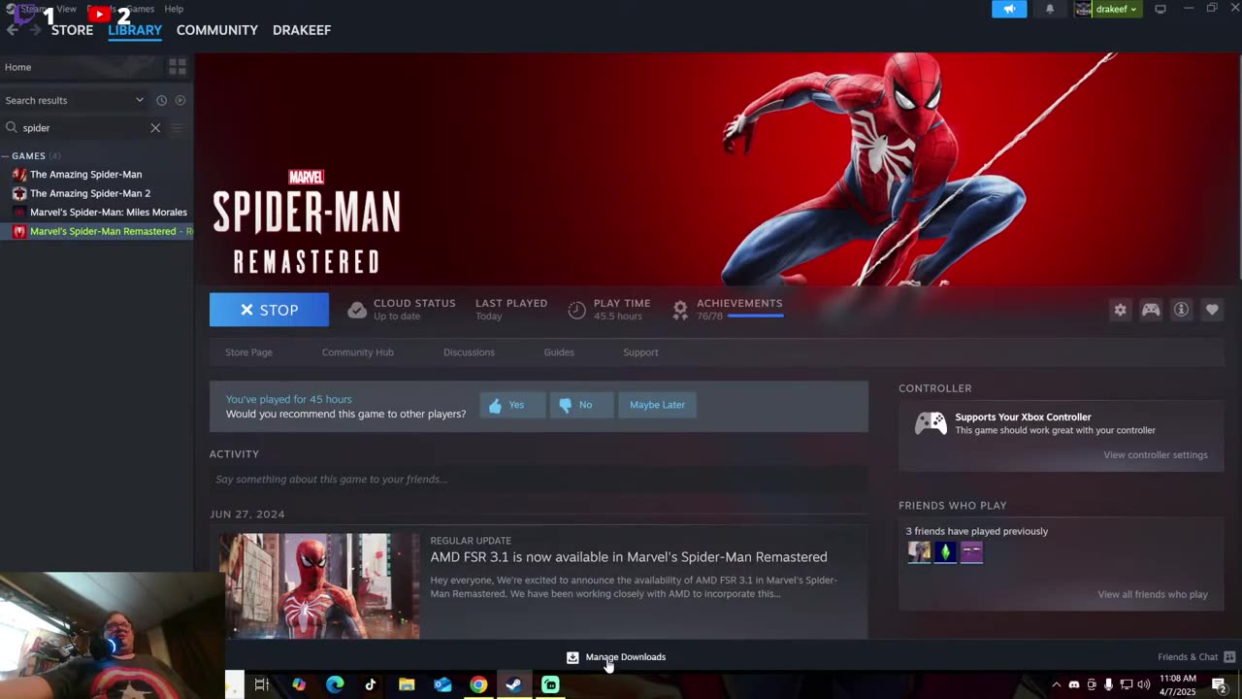Go back with the back arrow
Viewport: 1242px width, 699px height.
point(13,30)
